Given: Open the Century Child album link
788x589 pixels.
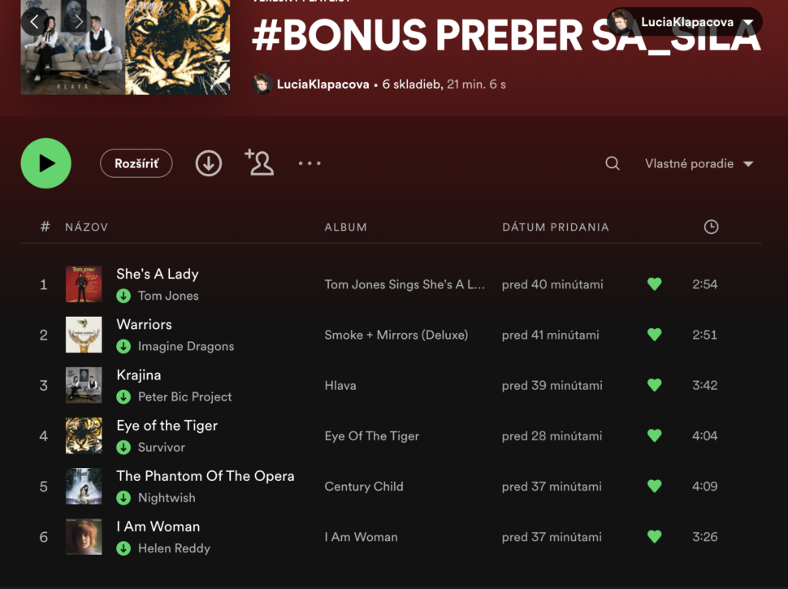Looking at the screenshot, I should pyautogui.click(x=363, y=487).
